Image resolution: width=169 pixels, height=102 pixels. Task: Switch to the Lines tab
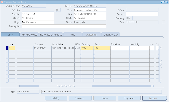pos(10,34)
